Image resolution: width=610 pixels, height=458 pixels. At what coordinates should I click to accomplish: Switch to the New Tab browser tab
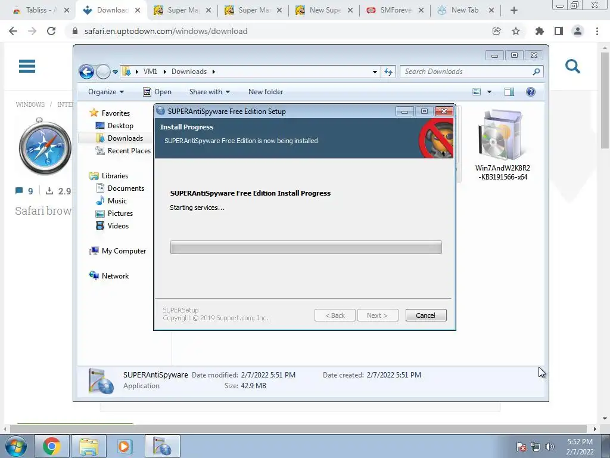pos(465,11)
